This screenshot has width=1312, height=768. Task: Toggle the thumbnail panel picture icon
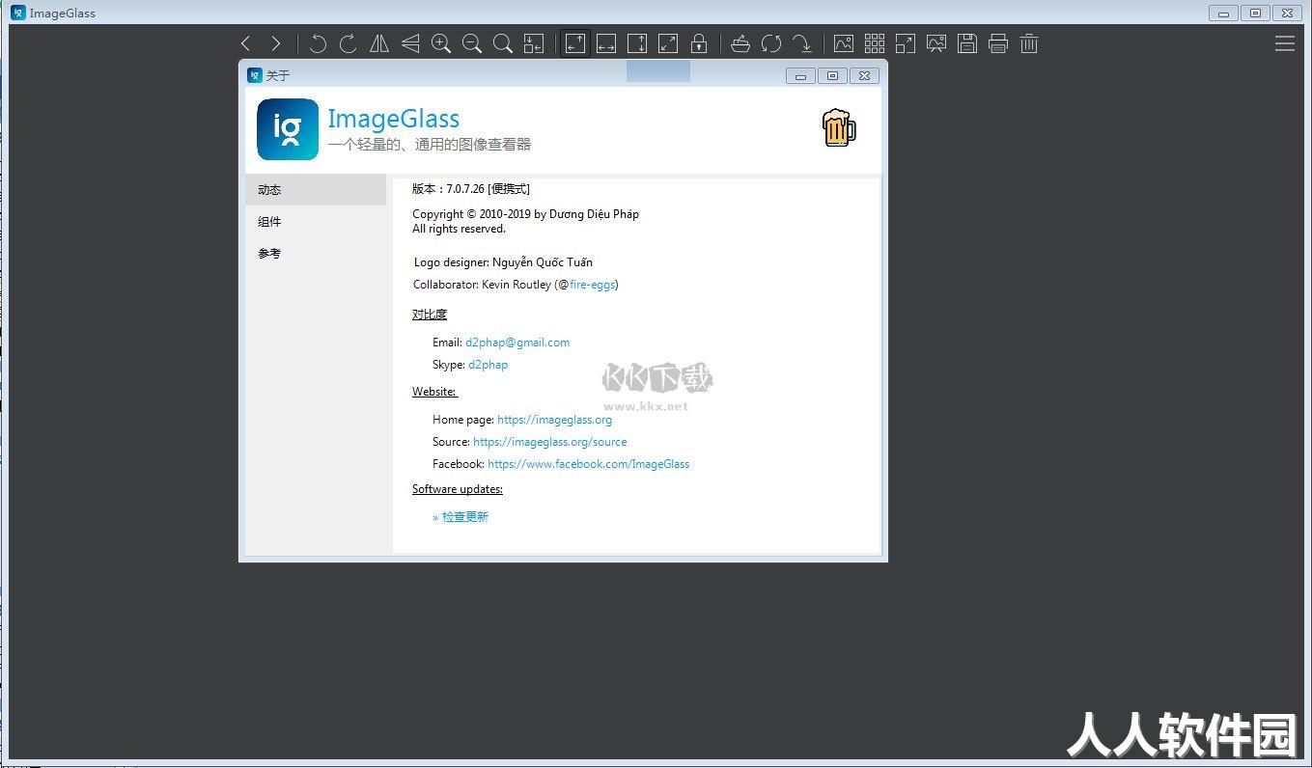pos(844,43)
